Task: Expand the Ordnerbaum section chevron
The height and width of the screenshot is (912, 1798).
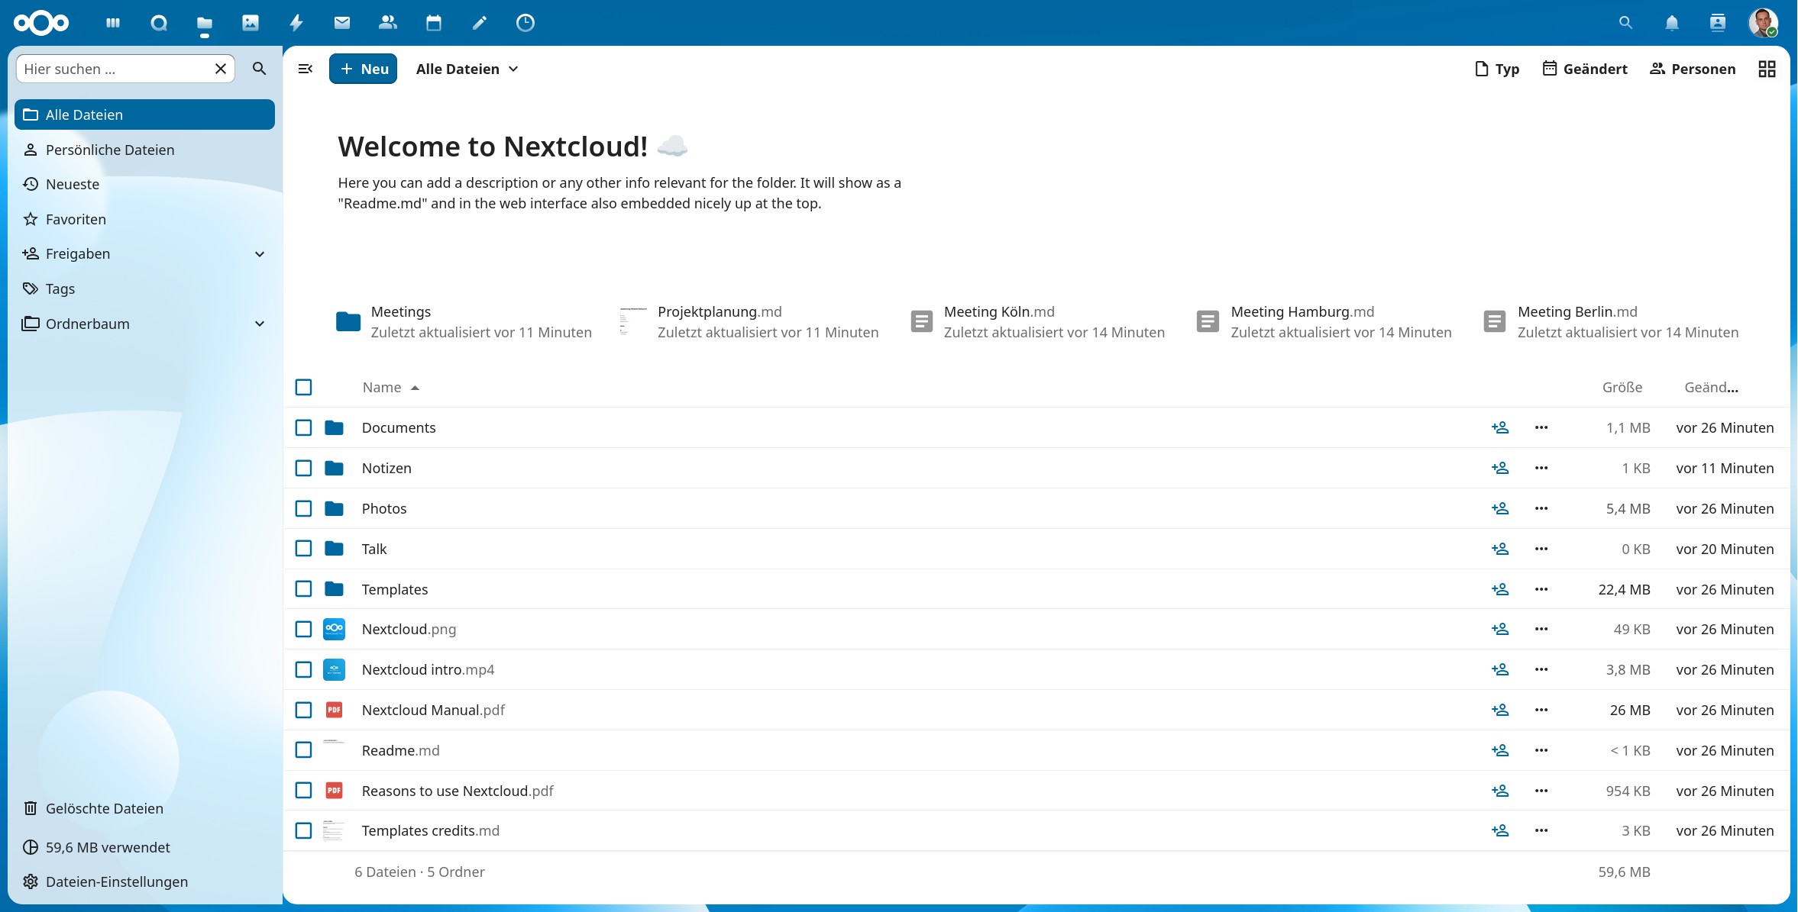Action: click(260, 324)
